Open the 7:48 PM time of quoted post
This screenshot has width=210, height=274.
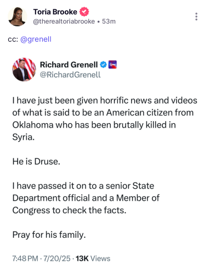coord(25,259)
